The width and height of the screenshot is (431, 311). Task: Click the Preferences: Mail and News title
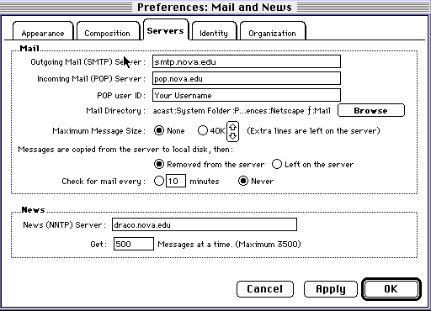tap(215, 7)
